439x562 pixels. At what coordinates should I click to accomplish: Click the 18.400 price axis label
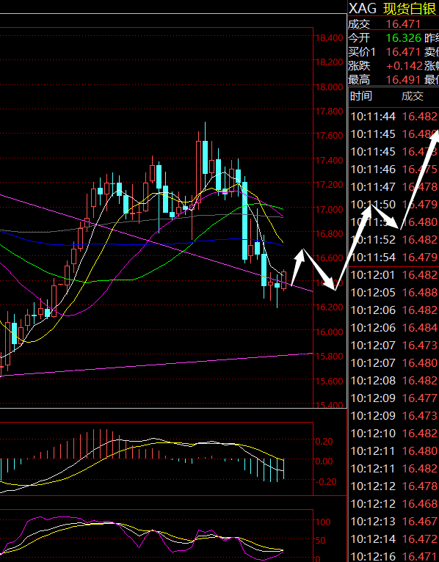(x=329, y=37)
